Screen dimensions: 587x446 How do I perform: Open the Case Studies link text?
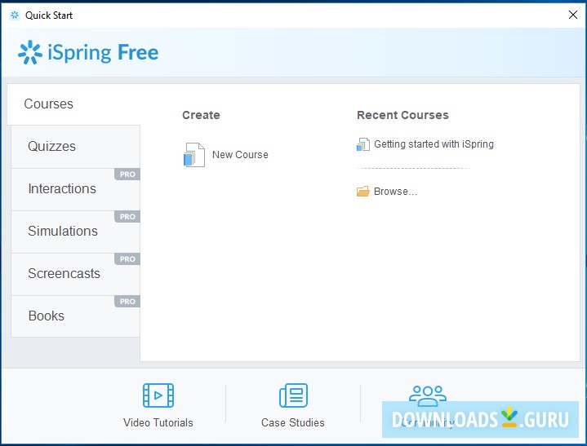coord(293,422)
